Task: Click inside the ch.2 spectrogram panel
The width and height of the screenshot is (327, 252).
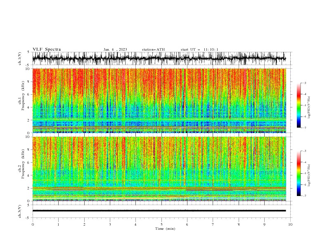Action: click(159, 169)
